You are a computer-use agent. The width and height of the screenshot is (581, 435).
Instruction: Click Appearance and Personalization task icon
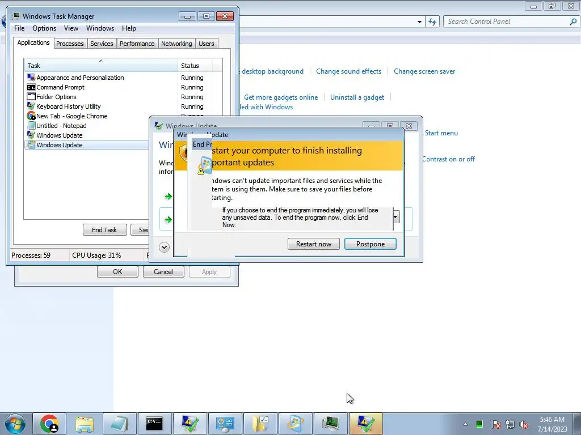[x=31, y=77]
